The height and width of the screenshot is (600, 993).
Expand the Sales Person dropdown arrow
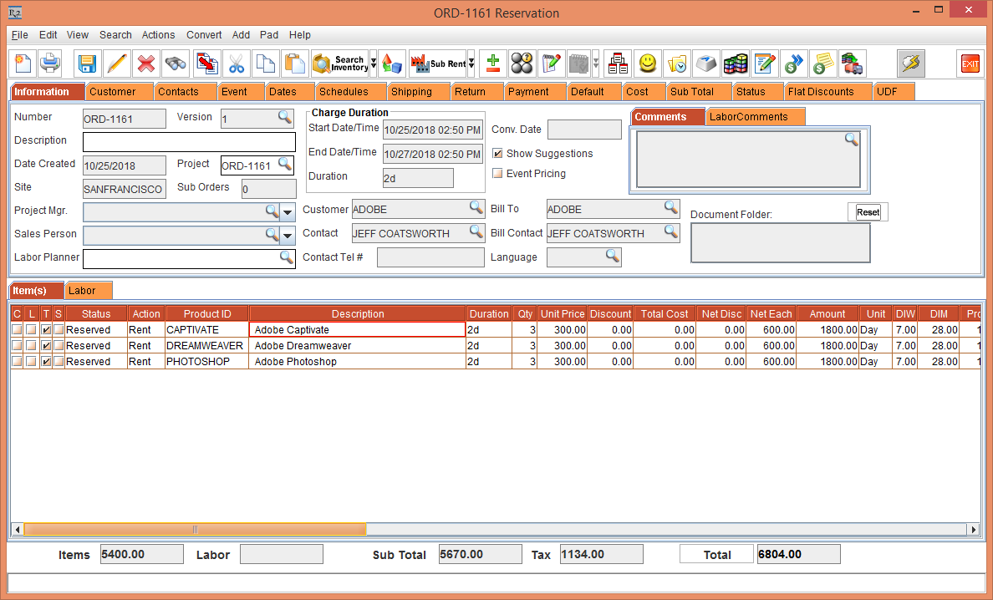click(x=288, y=235)
